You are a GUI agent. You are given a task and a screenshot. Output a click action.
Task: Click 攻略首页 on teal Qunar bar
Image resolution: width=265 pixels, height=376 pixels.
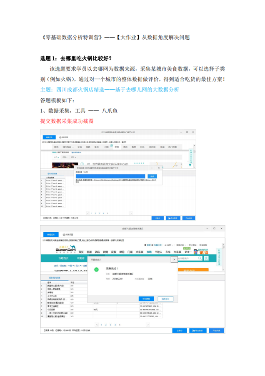tap(63, 258)
